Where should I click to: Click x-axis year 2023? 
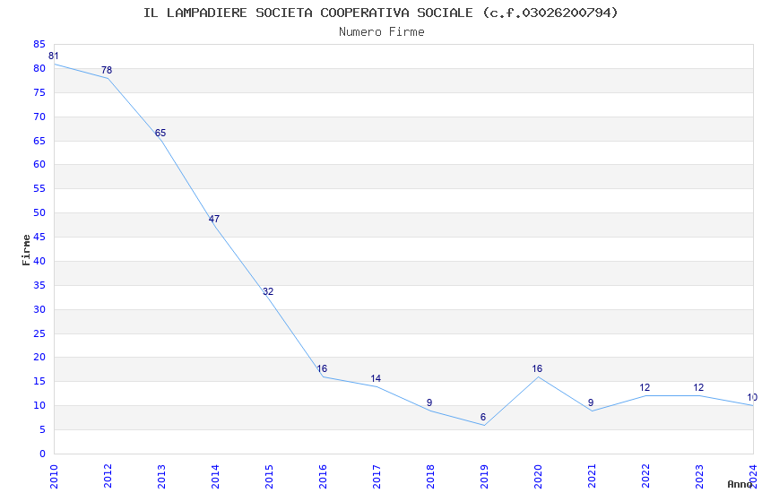point(699,476)
